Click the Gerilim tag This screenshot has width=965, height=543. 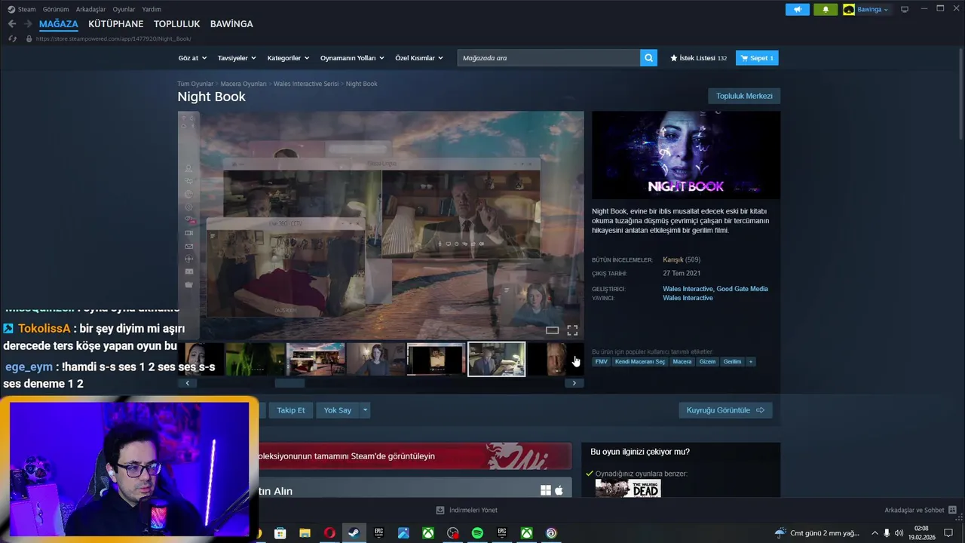(732, 362)
